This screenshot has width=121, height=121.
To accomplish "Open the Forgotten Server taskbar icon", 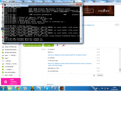I will (62, 88).
